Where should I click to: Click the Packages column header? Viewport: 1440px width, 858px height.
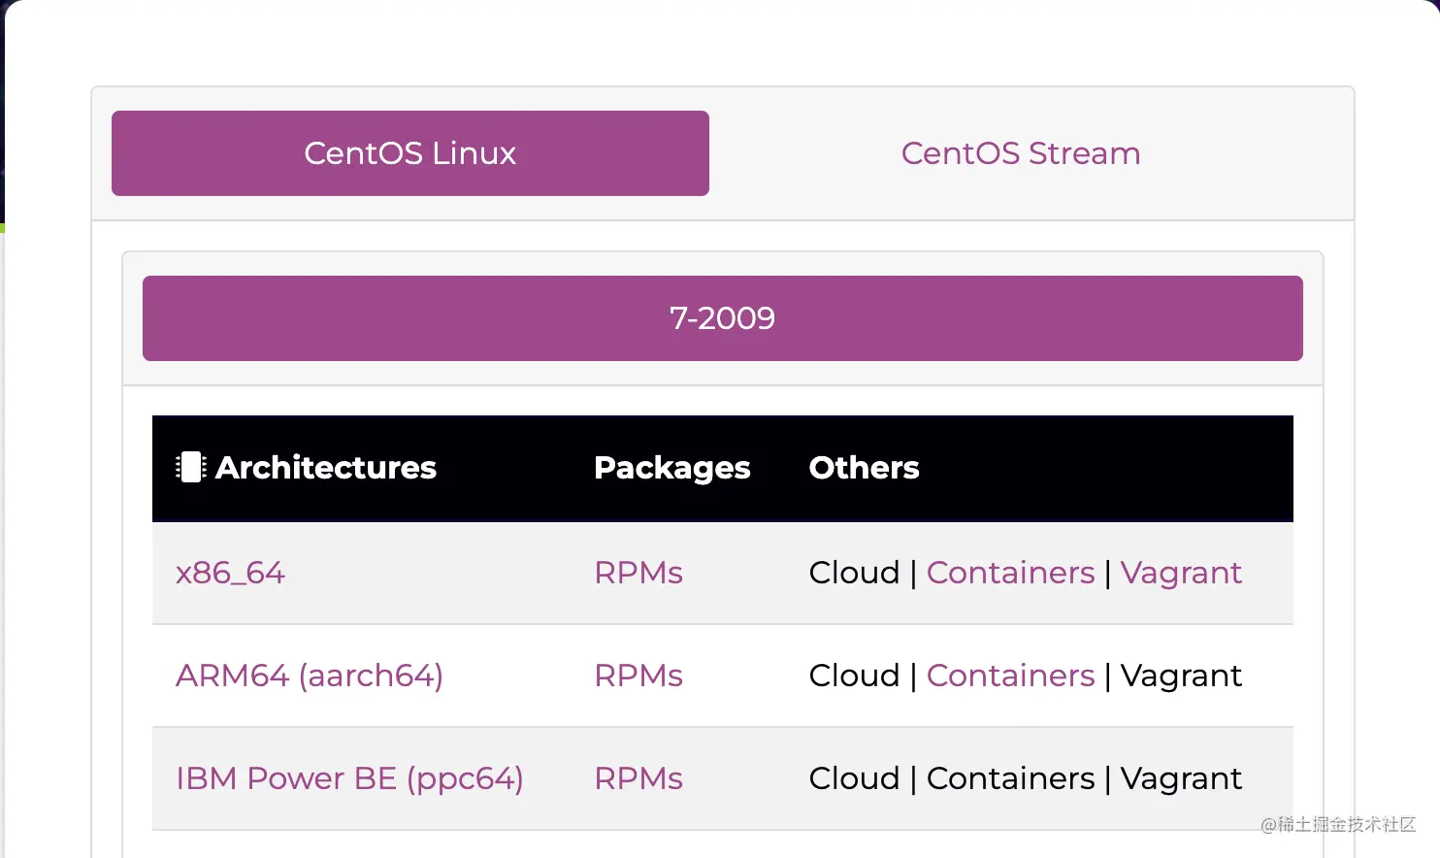[x=671, y=468]
